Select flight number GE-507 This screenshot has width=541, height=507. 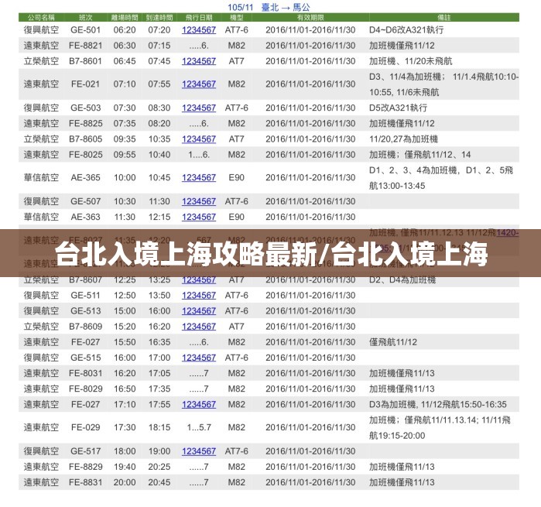click(x=86, y=201)
